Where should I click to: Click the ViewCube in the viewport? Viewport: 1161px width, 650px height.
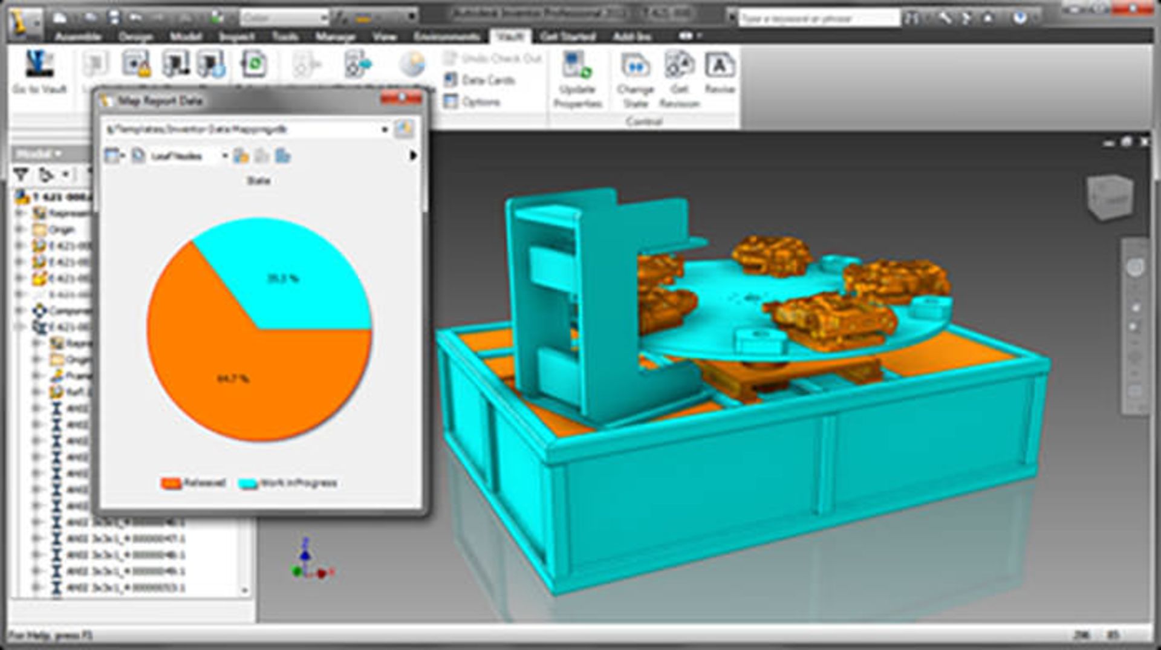click(1110, 197)
